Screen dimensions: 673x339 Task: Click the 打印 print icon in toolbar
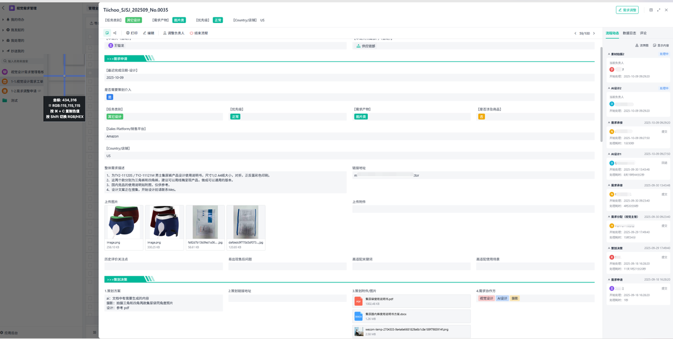point(128,33)
